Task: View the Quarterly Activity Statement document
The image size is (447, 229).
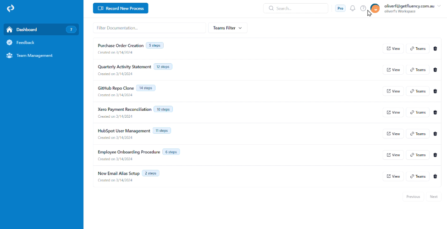Action: click(393, 70)
